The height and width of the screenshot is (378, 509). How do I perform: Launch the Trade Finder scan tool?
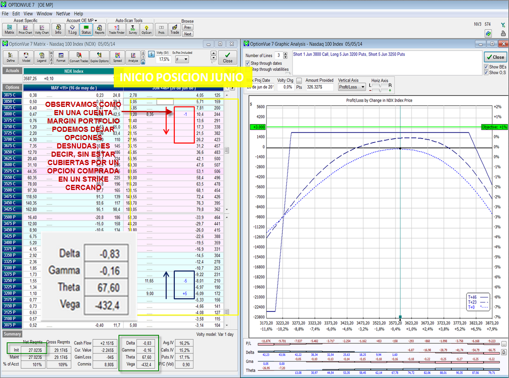click(x=117, y=29)
